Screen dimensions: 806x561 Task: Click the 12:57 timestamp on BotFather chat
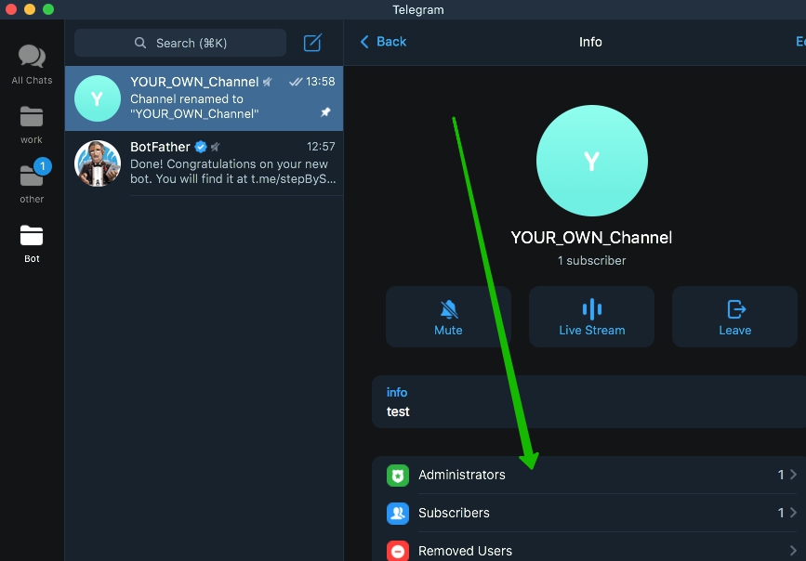tap(321, 147)
